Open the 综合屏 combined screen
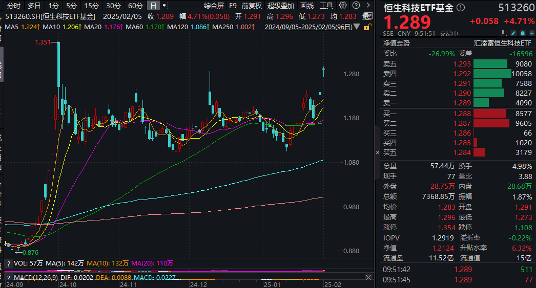 214,6
